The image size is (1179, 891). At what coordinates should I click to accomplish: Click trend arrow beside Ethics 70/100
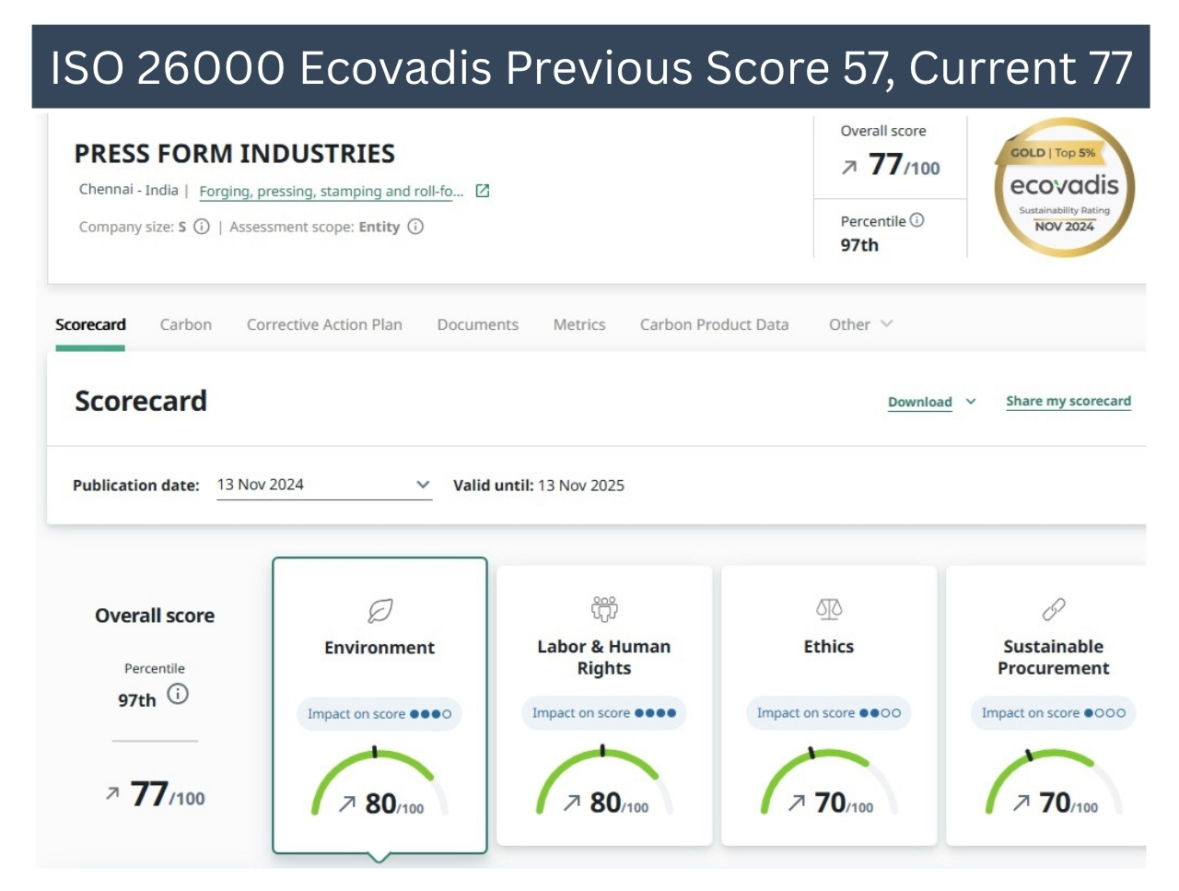(x=796, y=803)
